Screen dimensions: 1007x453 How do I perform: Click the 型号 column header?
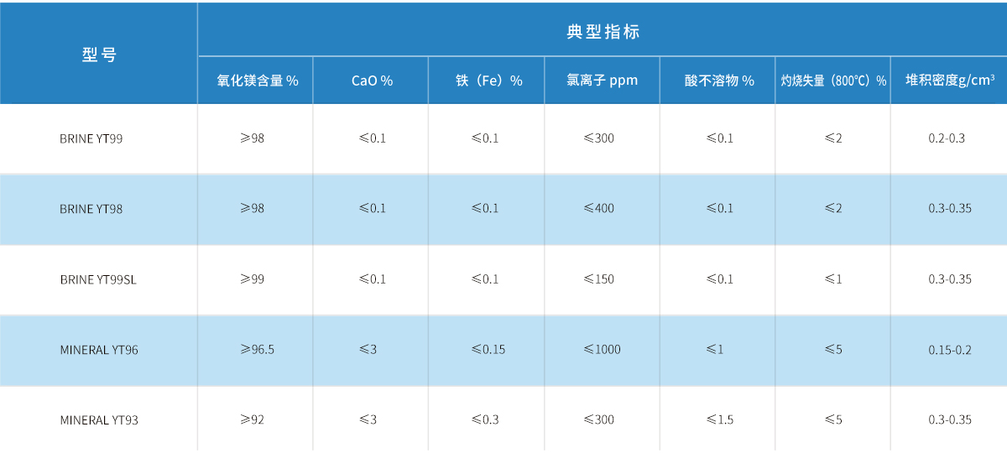(x=99, y=55)
